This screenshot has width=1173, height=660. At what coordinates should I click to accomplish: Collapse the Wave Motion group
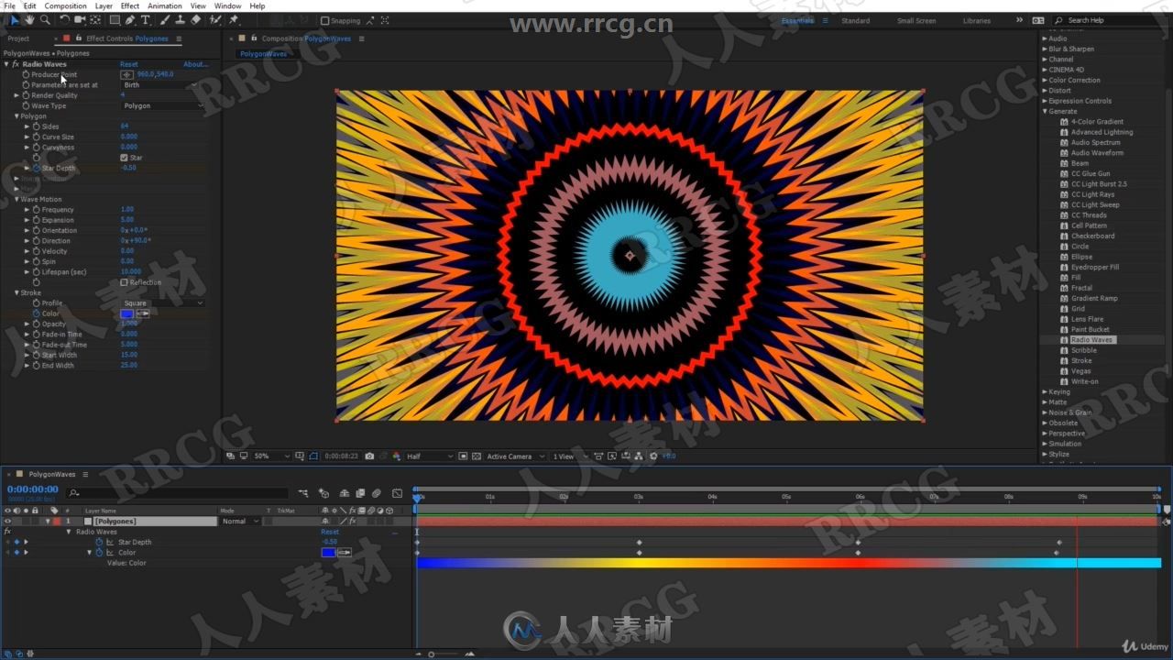(x=16, y=199)
